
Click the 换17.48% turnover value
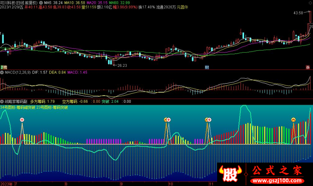point(147,7)
